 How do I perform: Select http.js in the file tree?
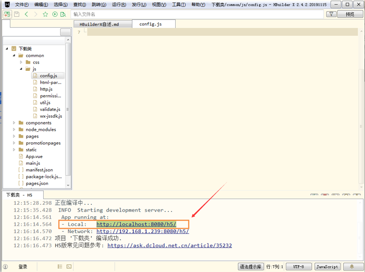pyautogui.click(x=46, y=89)
